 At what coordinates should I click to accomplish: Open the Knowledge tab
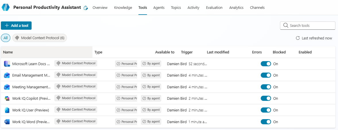(123, 7)
